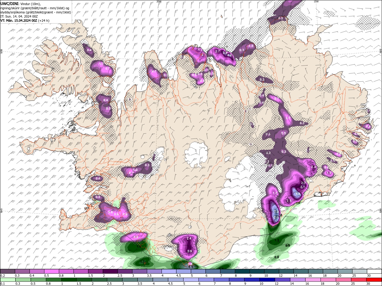Click the purple 1.5 snow swatch
Image resolution: width=382 pixels, height=286 pixels.
coord(95,271)
